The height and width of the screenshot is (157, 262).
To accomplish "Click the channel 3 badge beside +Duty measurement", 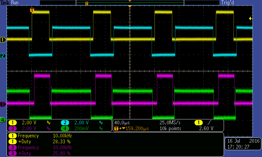I will point(12,153).
